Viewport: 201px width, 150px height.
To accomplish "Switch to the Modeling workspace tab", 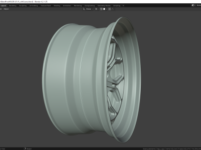I will [x=13, y=6].
